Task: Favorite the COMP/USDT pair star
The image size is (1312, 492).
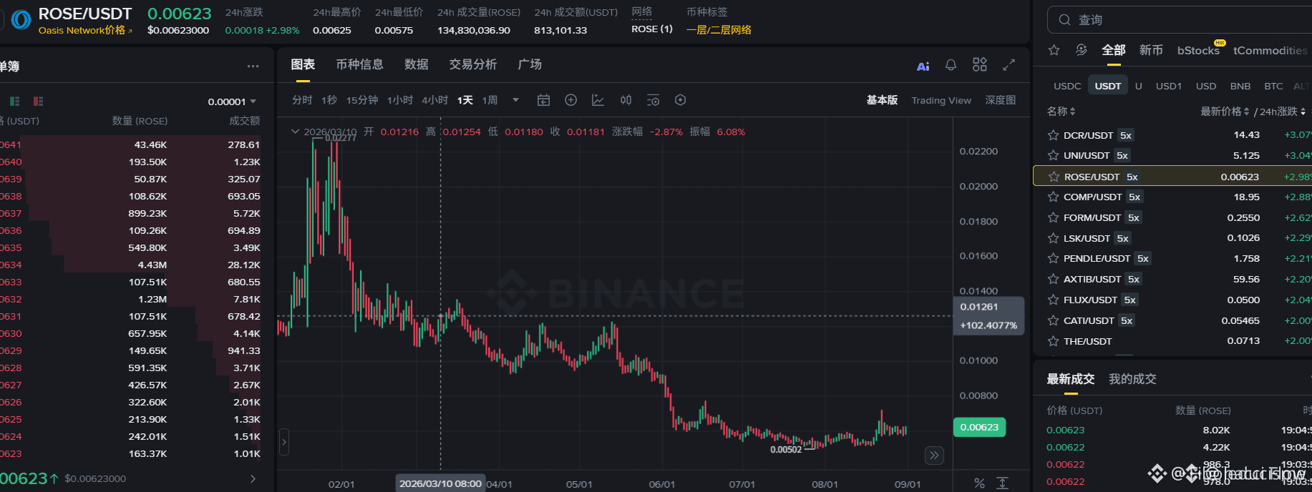Action: 1053,197
